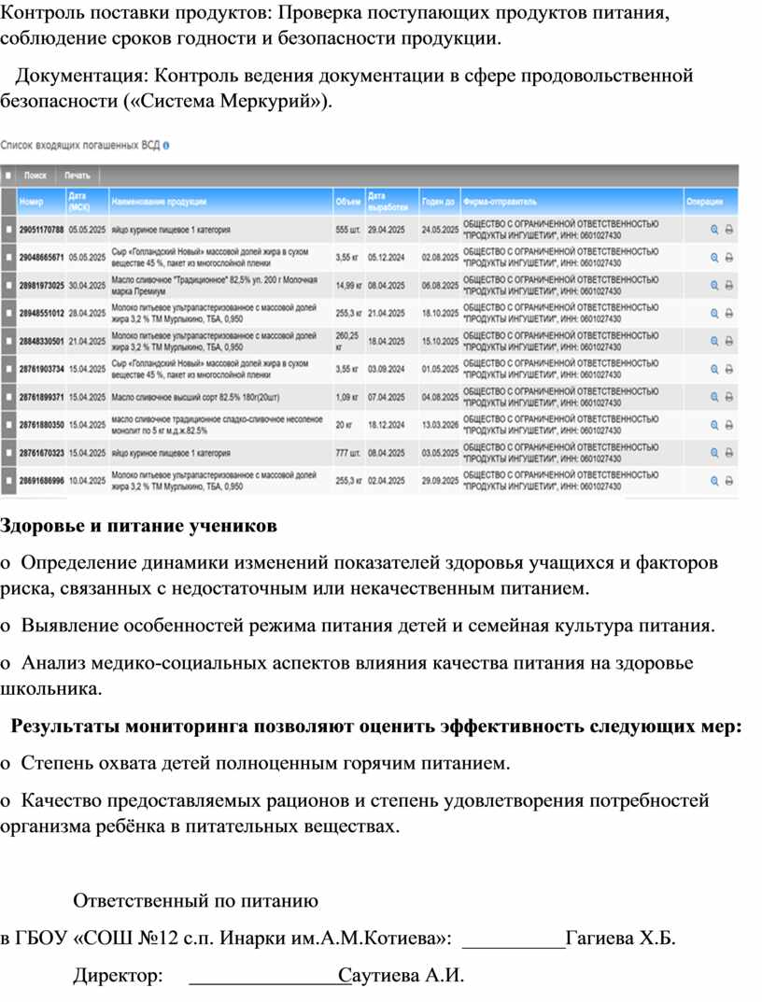Select the checkbox for row 28848330501
The image size is (762, 1002).
[9, 341]
